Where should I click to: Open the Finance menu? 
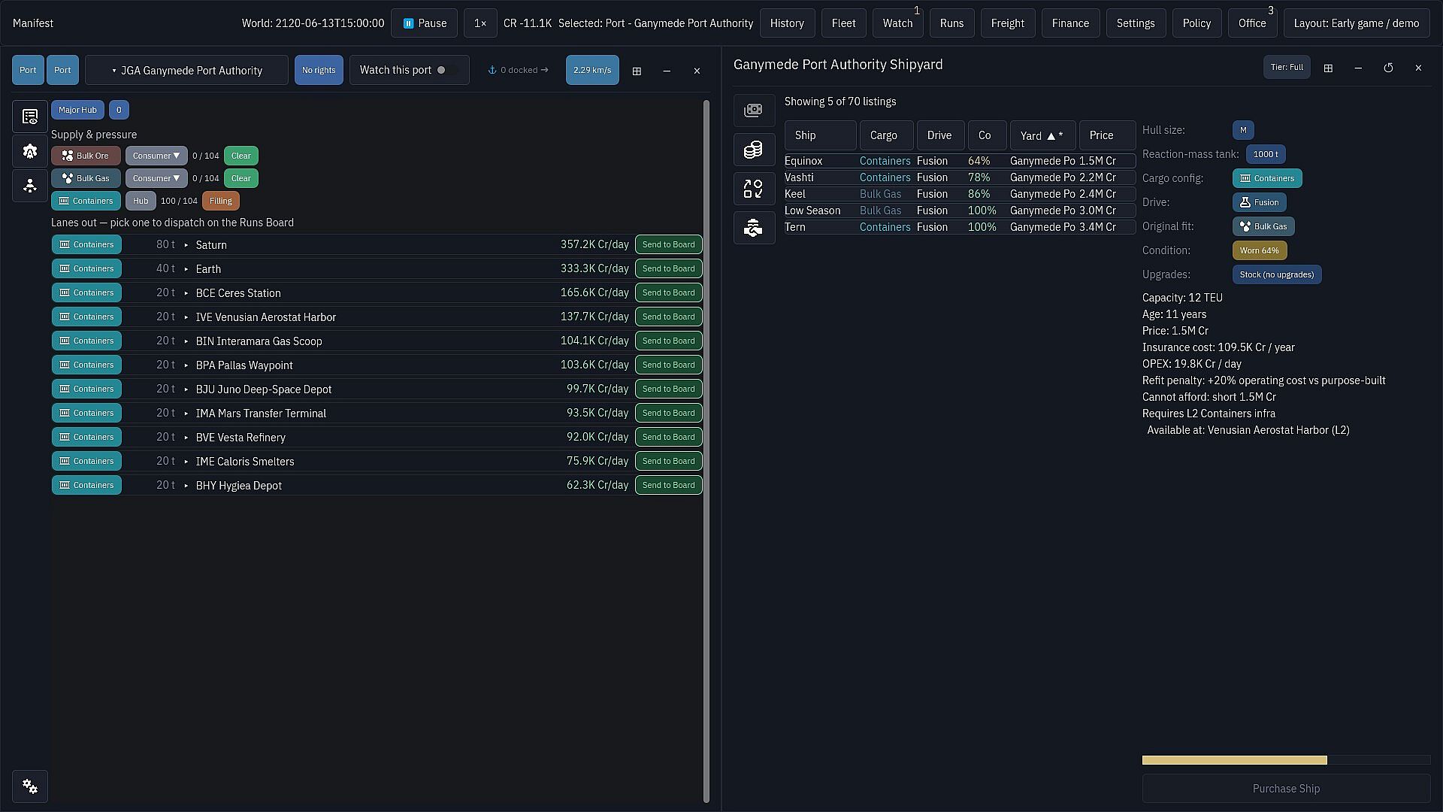coord(1070,23)
